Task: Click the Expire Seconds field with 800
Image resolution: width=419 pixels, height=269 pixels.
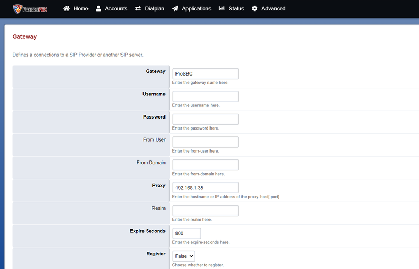Action: (186, 233)
